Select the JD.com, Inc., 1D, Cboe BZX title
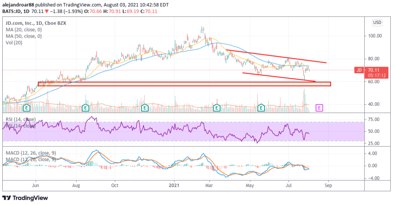393x205 pixels. coord(36,23)
